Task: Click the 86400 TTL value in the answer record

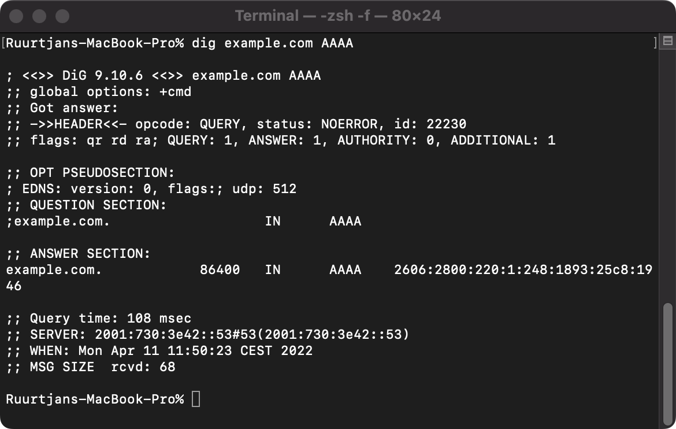Action: pos(220,269)
